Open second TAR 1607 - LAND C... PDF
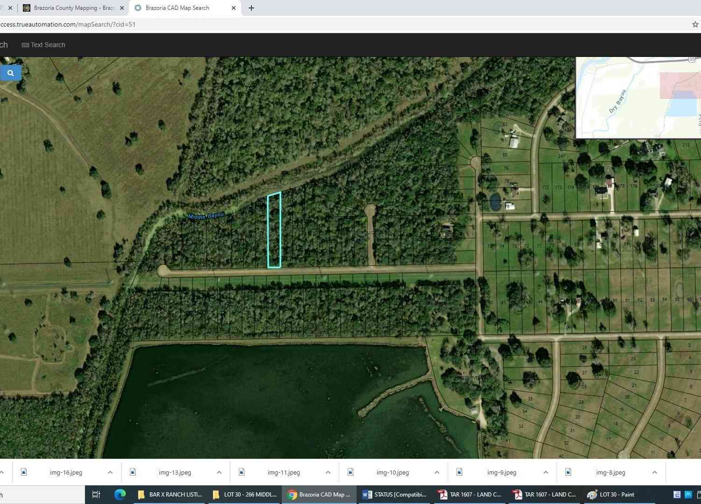 pos(544,495)
